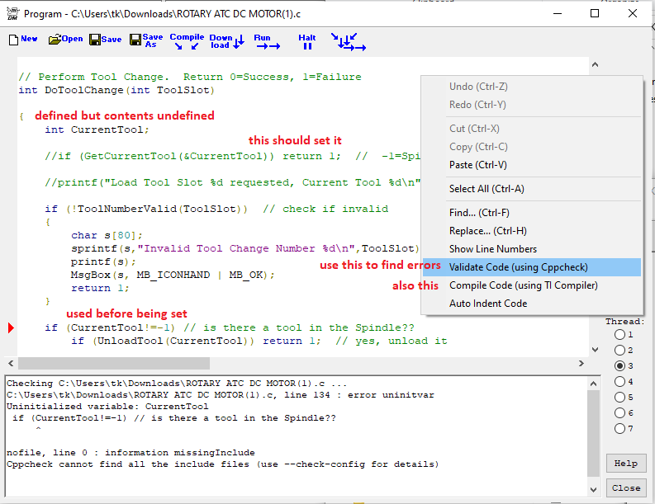Compile the C program from toolbar
Image resolution: width=655 pixels, height=504 pixels.
[187, 41]
